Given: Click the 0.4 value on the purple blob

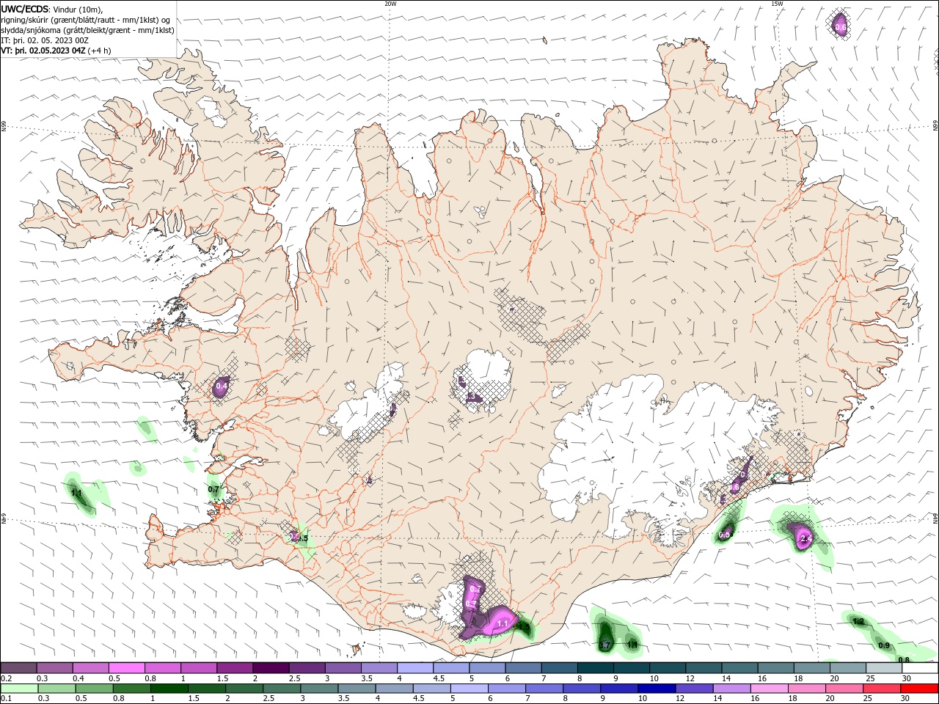Looking at the screenshot, I should click(222, 386).
